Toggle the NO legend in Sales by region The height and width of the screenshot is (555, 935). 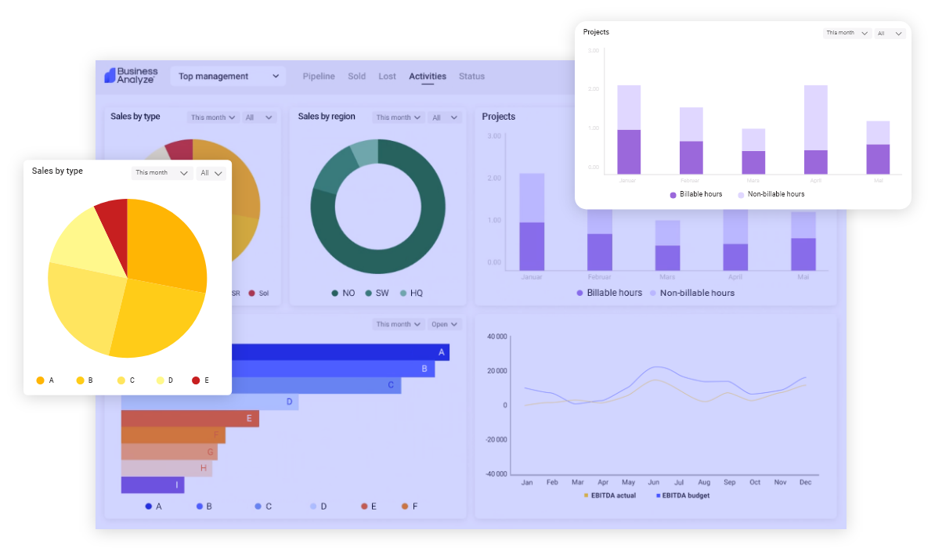(342, 293)
